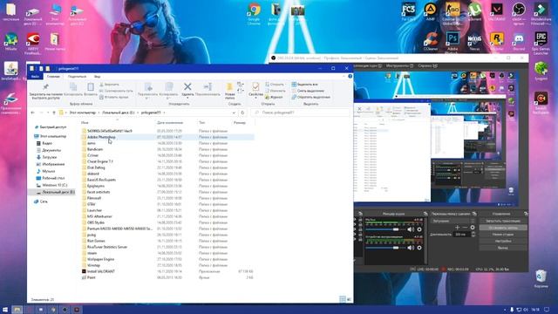Open Mic/Aux gear settings in OBS mixer
This screenshot has width=558, height=314.
point(419,229)
